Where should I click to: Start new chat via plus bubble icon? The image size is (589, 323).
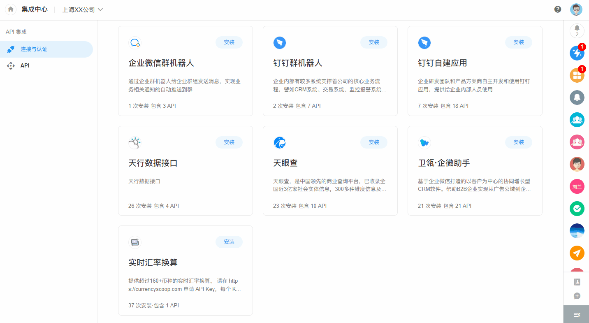click(x=577, y=296)
